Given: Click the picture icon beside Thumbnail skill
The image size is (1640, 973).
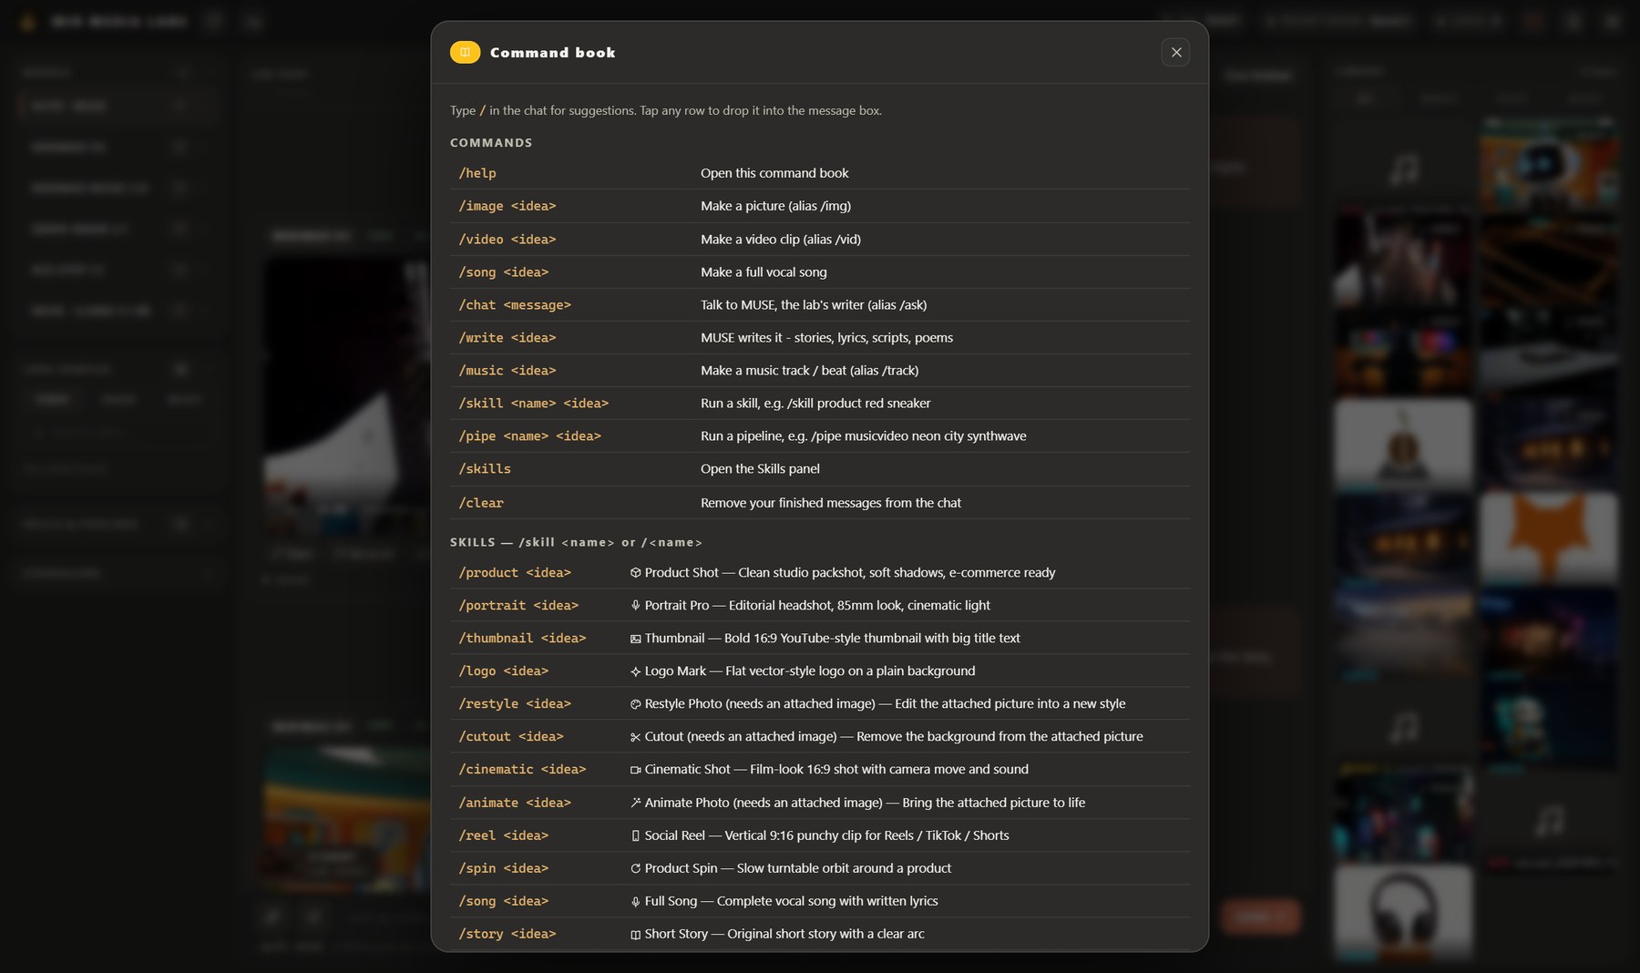Looking at the screenshot, I should point(635,639).
